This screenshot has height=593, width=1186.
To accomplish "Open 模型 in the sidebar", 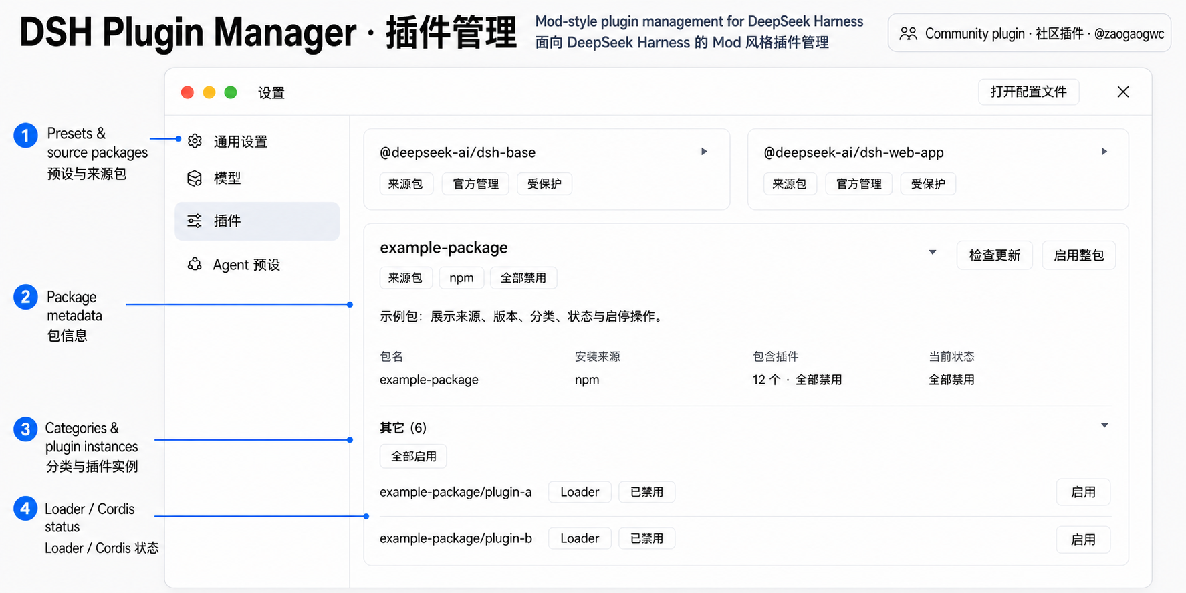I will (x=257, y=179).
